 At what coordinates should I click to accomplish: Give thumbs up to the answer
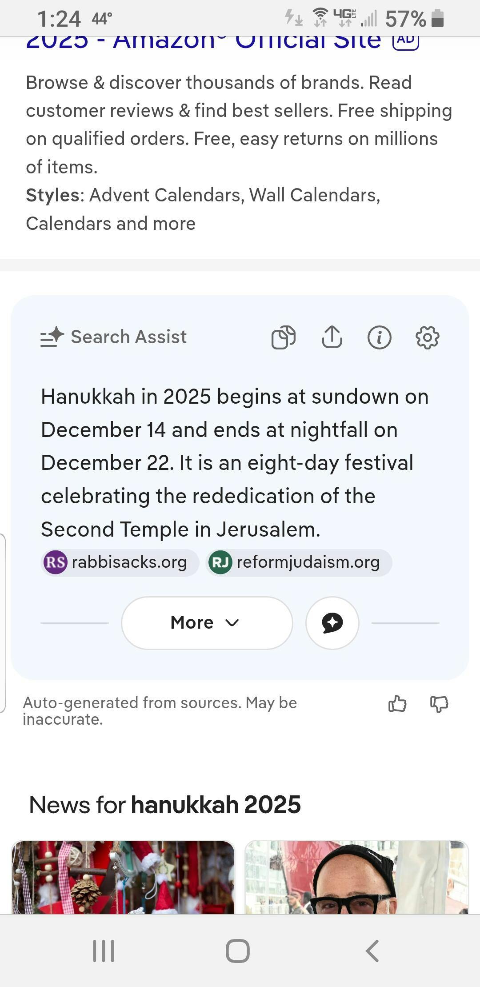397,704
